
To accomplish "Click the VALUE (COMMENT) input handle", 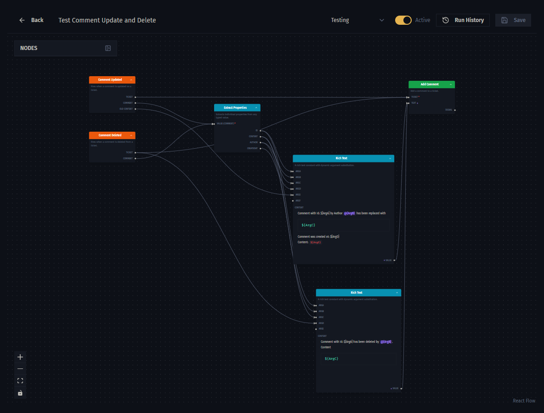I will tap(214, 124).
